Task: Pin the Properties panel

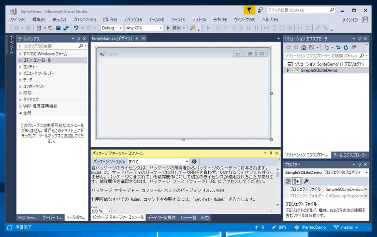Action: click(x=360, y=165)
